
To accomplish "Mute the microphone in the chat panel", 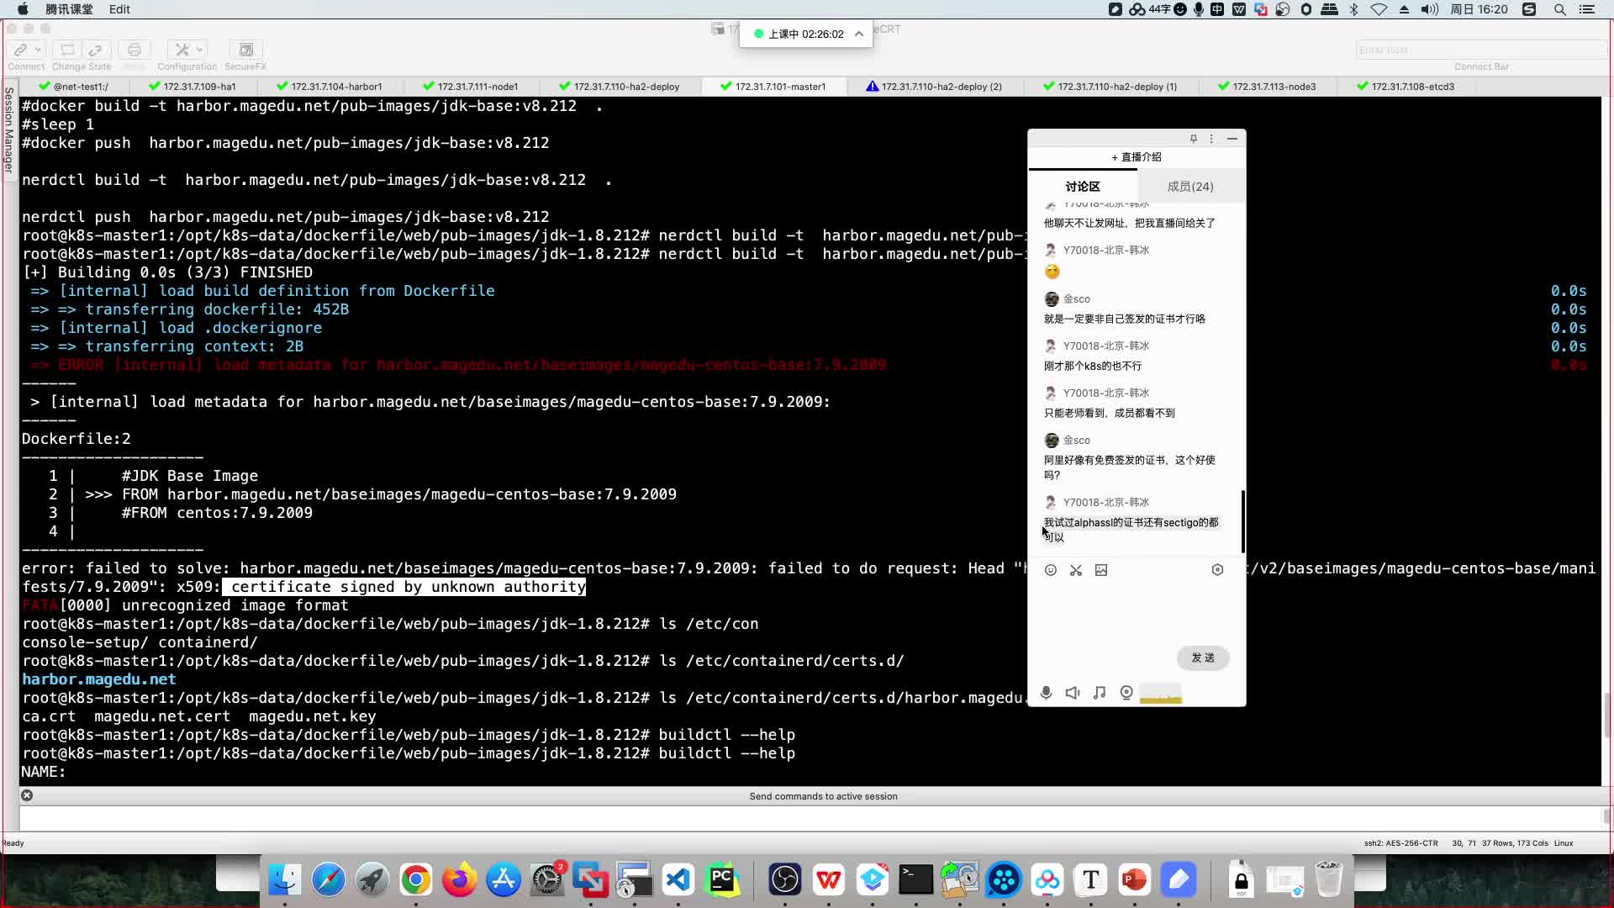I will click(1046, 693).
